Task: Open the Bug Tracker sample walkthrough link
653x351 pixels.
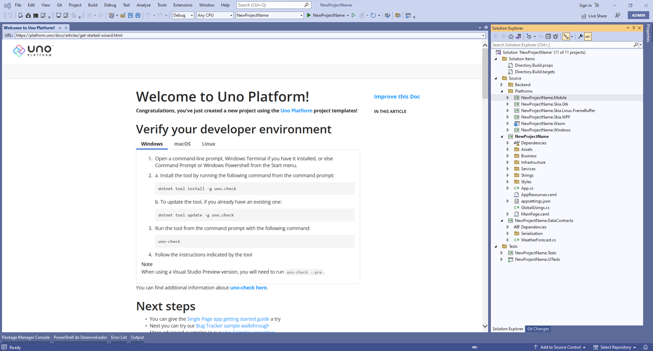Action: click(x=233, y=326)
